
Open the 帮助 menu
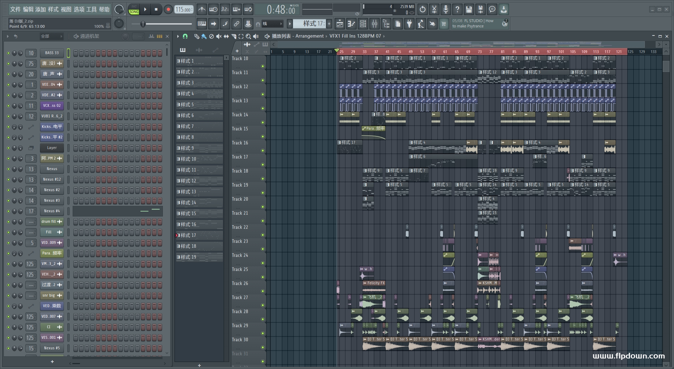[104, 9]
